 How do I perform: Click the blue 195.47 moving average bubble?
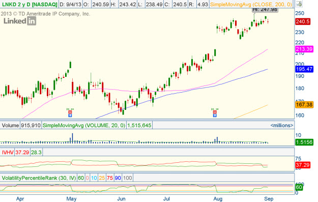(304, 69)
